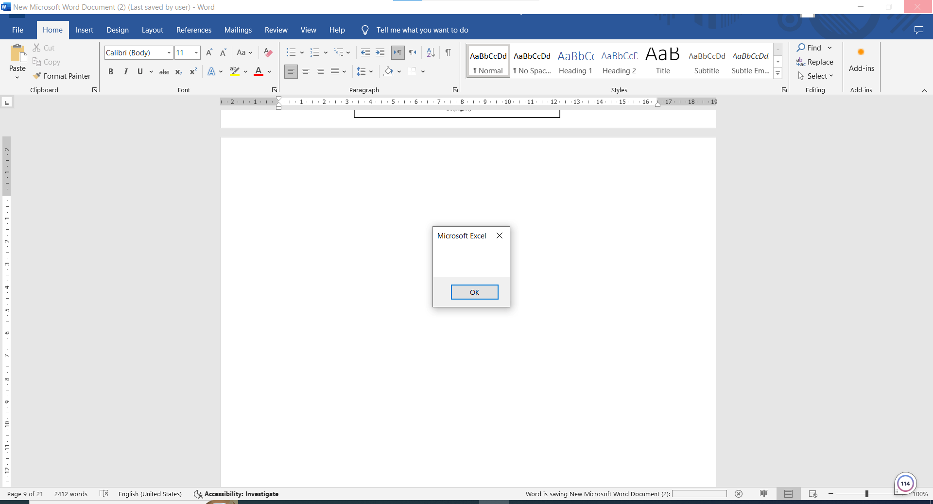Image resolution: width=933 pixels, height=504 pixels.
Task: Apply the Subtitle style
Action: [707, 62]
